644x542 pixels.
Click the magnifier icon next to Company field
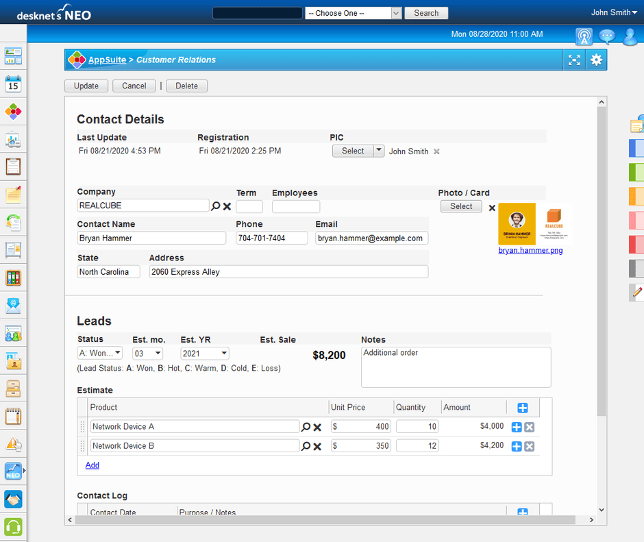point(216,206)
